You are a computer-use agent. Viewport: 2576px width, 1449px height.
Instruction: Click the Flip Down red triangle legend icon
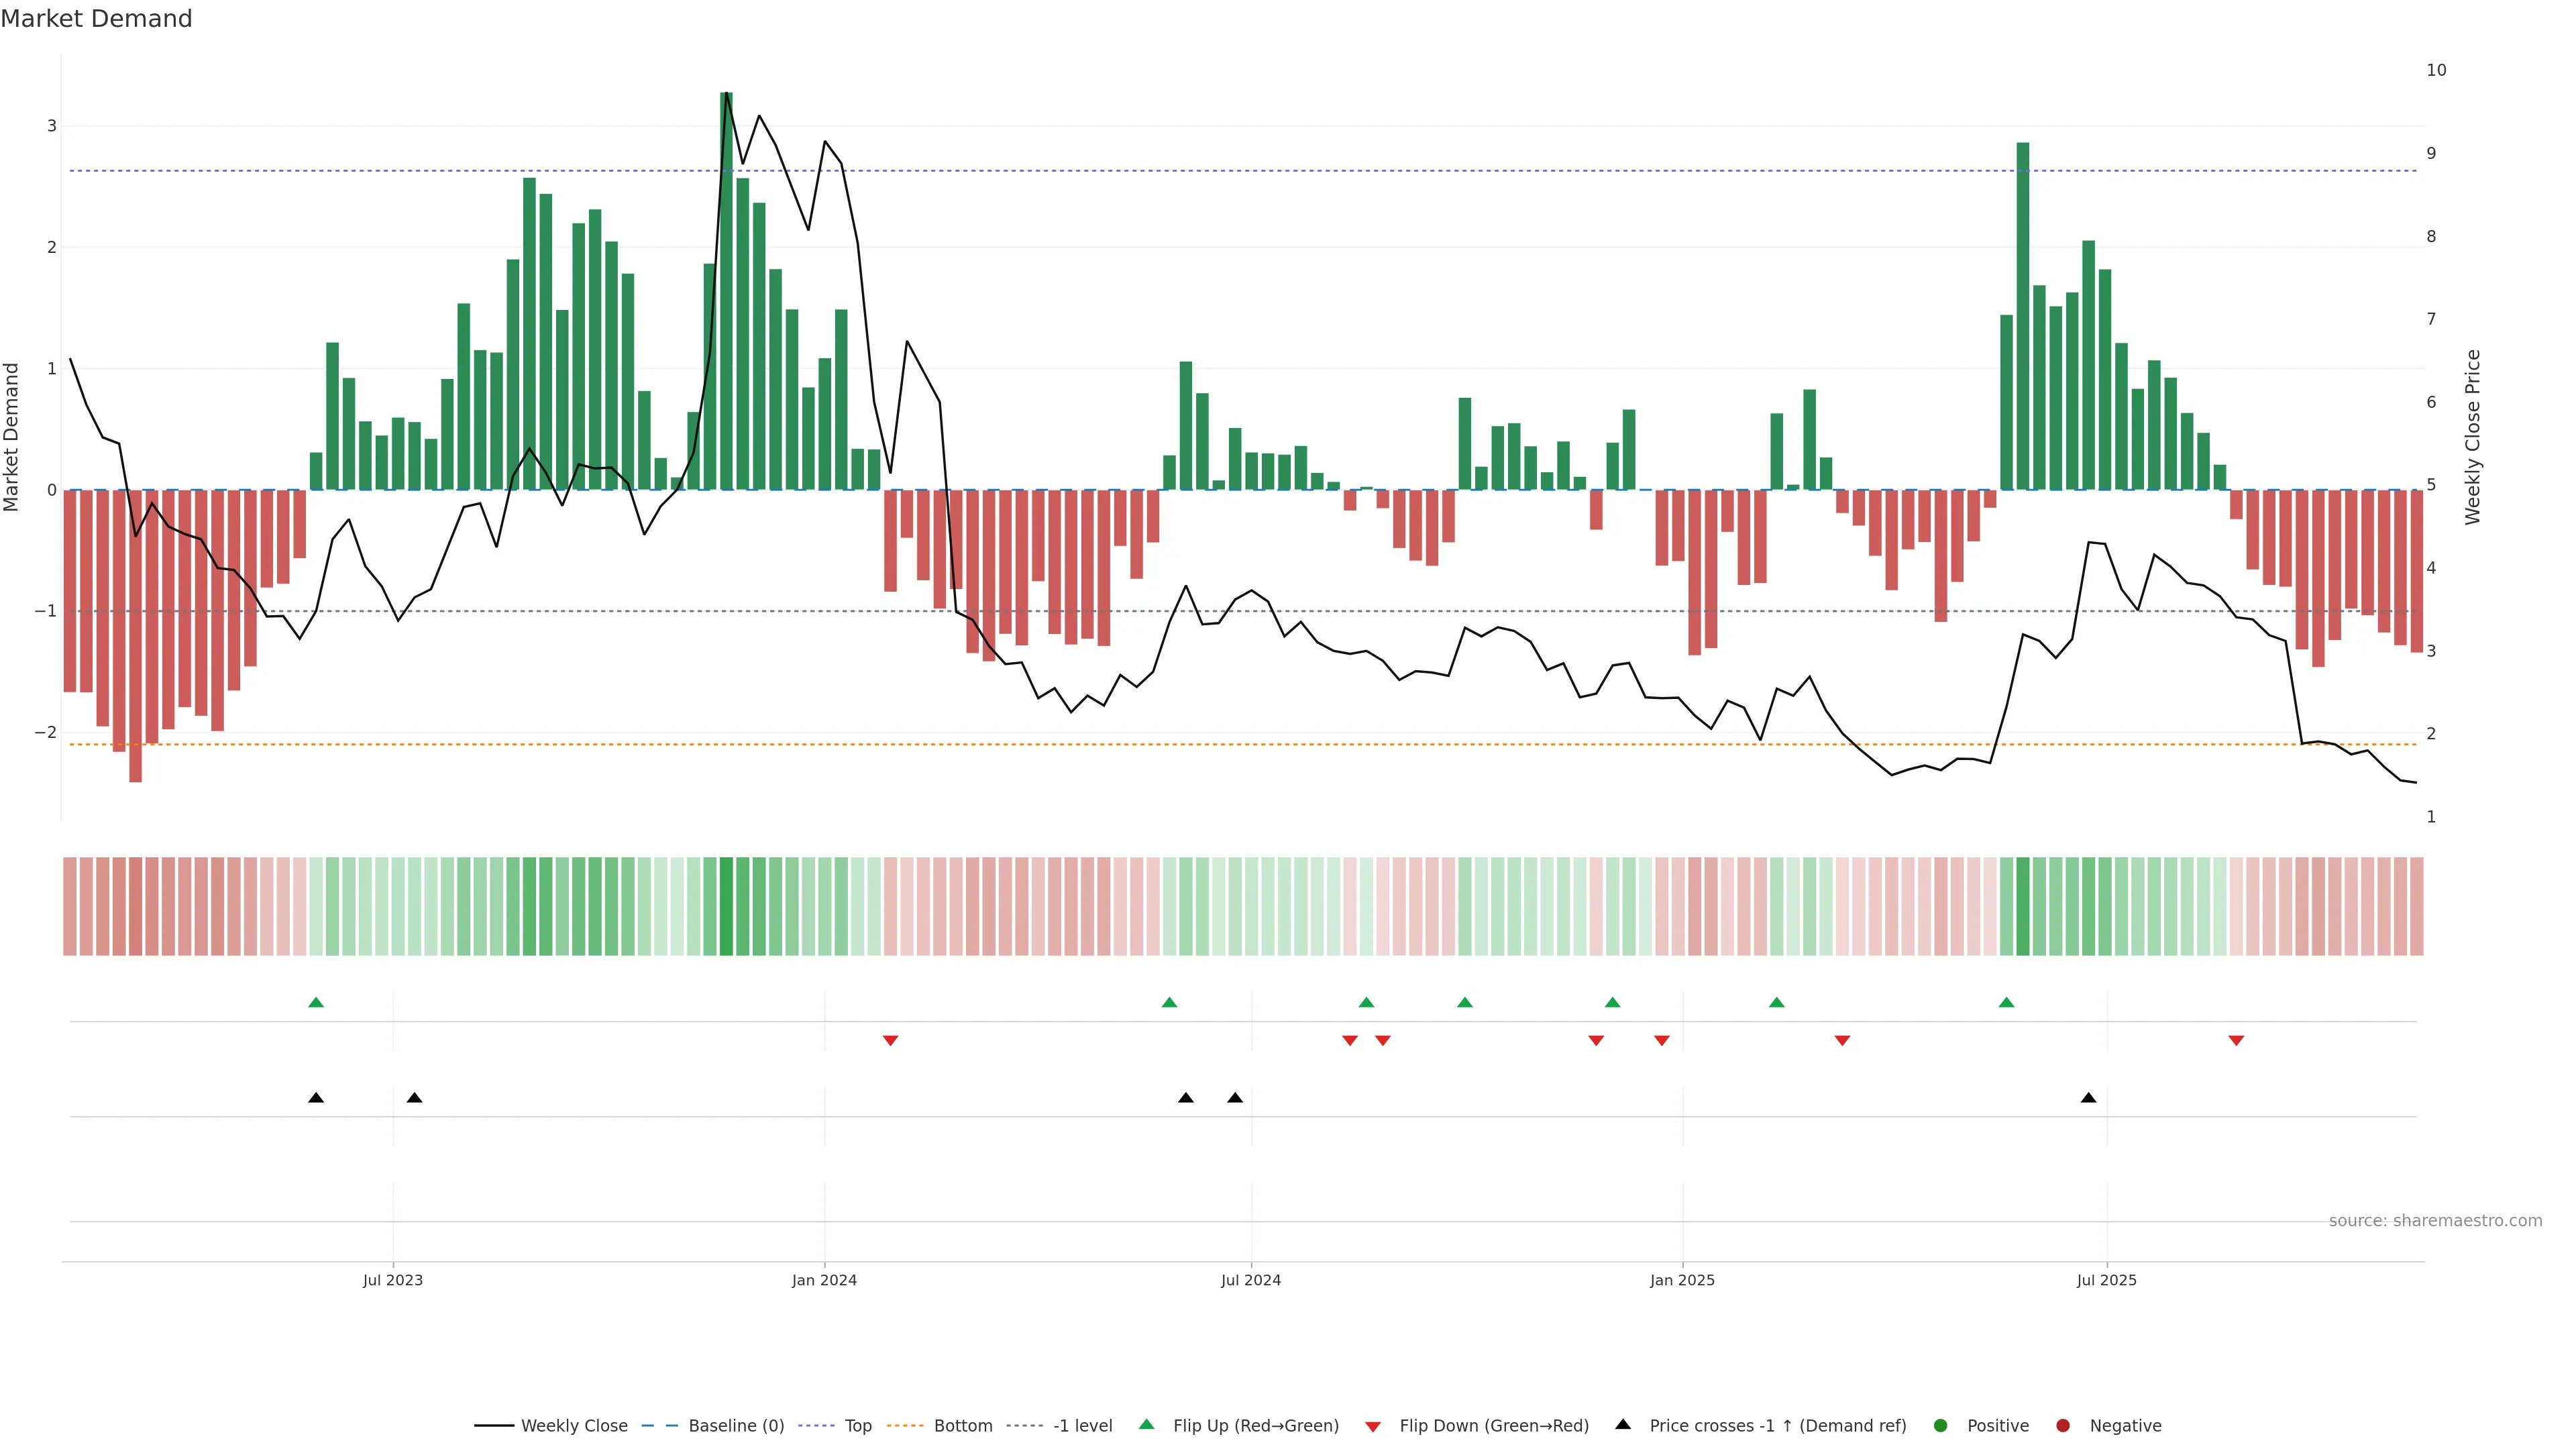pyautogui.click(x=1373, y=1426)
